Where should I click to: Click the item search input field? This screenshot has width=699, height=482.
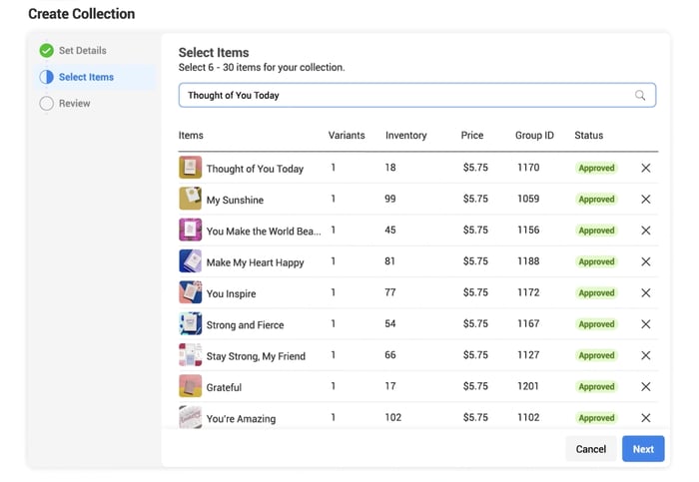click(404, 96)
